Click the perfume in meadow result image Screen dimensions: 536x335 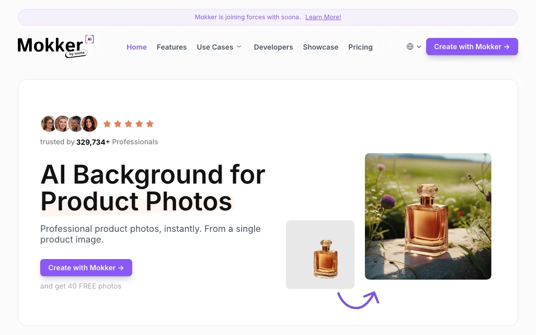[428, 216]
